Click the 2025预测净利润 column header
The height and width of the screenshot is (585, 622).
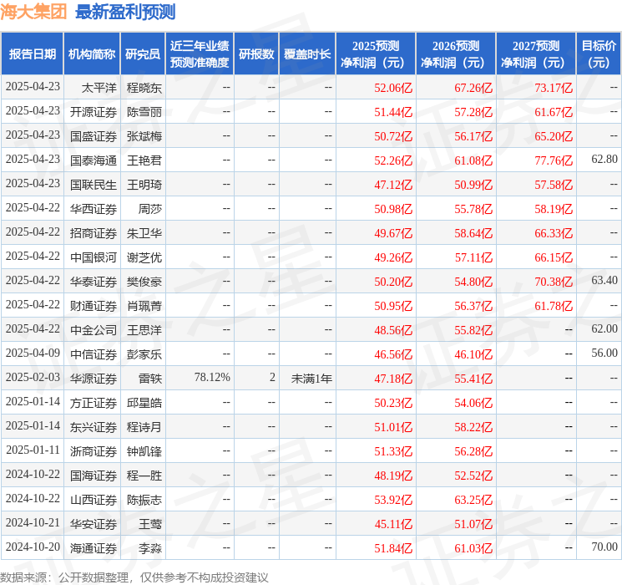tap(375, 54)
